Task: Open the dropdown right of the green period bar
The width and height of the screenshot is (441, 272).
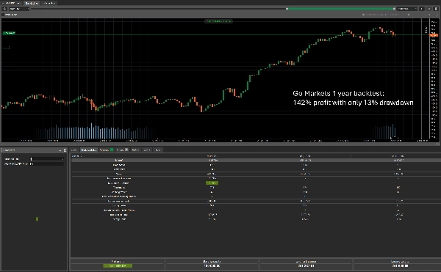Action: tap(406, 9)
